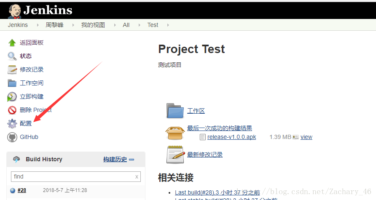Screen dimensions: 376x200
Task: Open the Test breadcrumb item
Action: 153,25
